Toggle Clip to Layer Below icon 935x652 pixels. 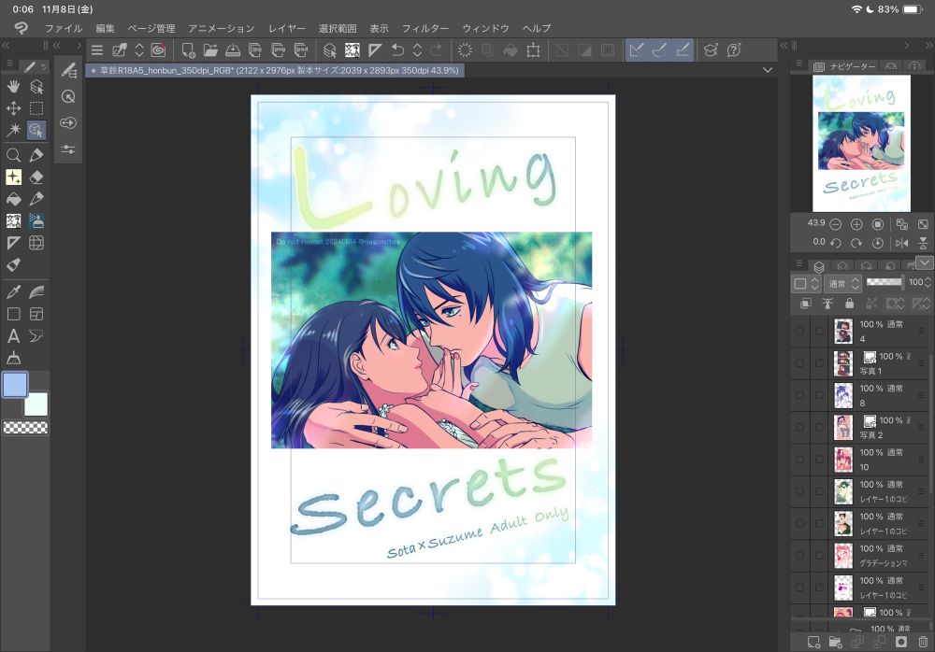click(806, 304)
